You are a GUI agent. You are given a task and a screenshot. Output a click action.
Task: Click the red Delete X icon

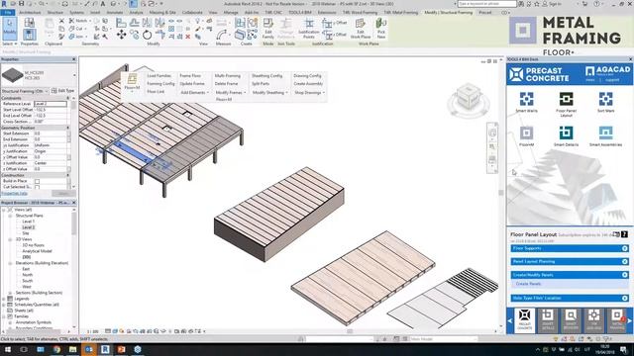pyautogui.click(x=187, y=37)
